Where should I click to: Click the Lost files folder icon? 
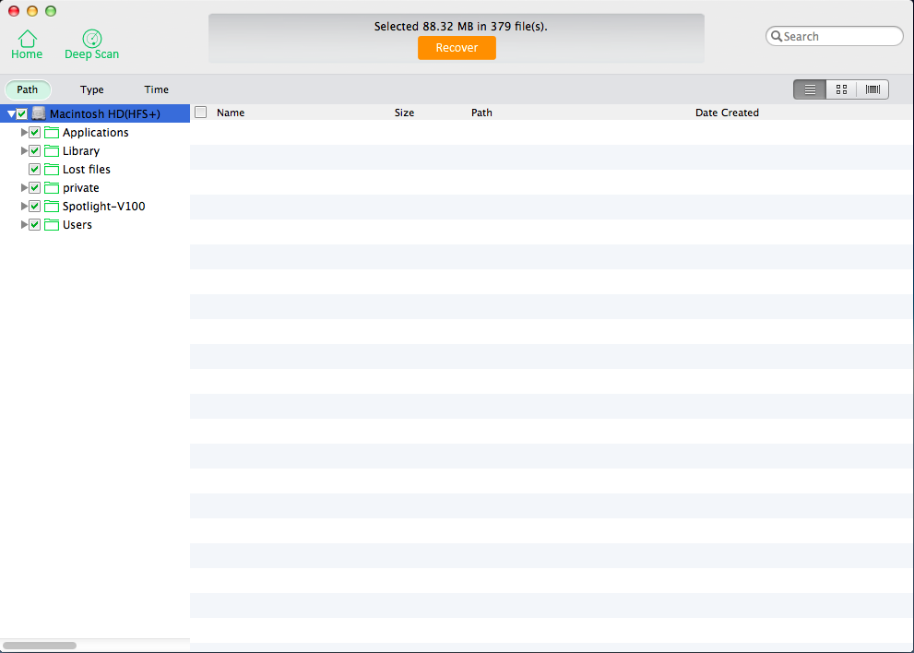coord(52,170)
